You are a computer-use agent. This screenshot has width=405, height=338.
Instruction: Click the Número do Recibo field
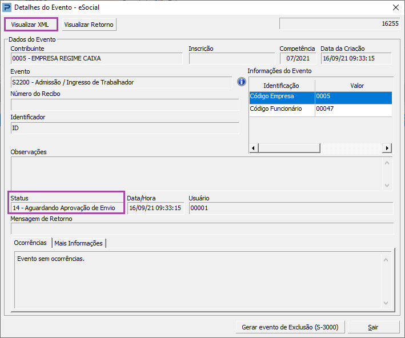pyautogui.click(x=125, y=104)
